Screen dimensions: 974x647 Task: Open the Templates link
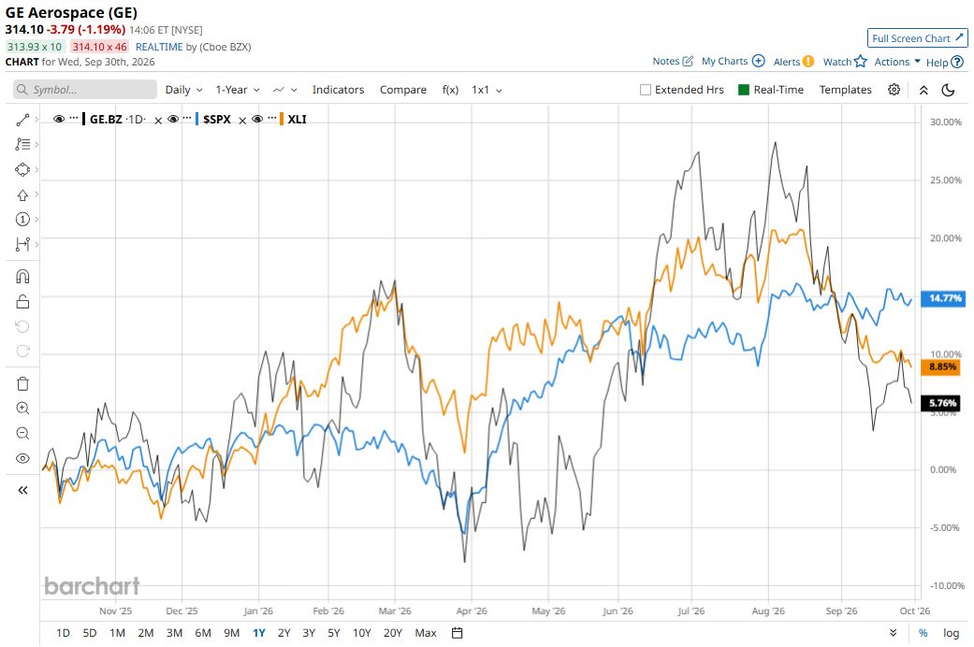(845, 90)
